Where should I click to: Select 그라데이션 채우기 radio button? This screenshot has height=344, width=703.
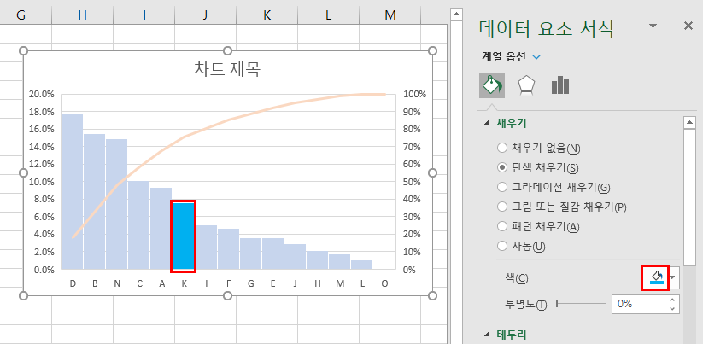pos(502,187)
